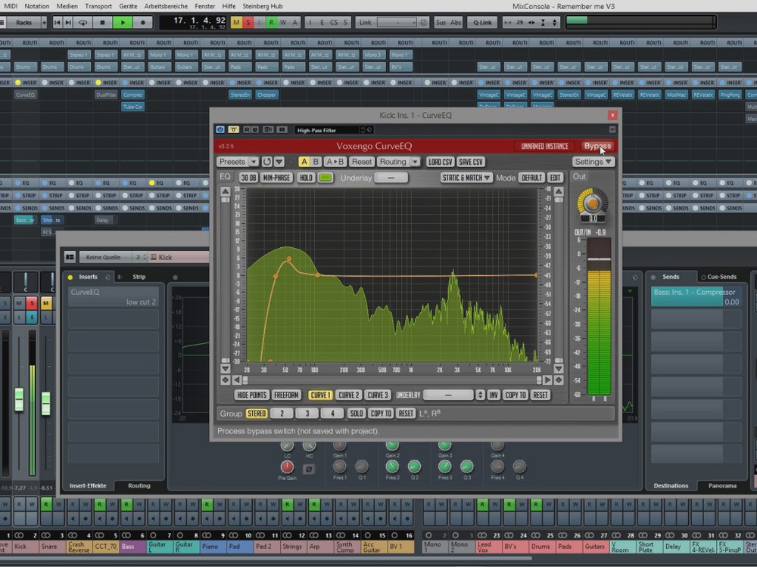Click the transport Stop button

point(102,22)
